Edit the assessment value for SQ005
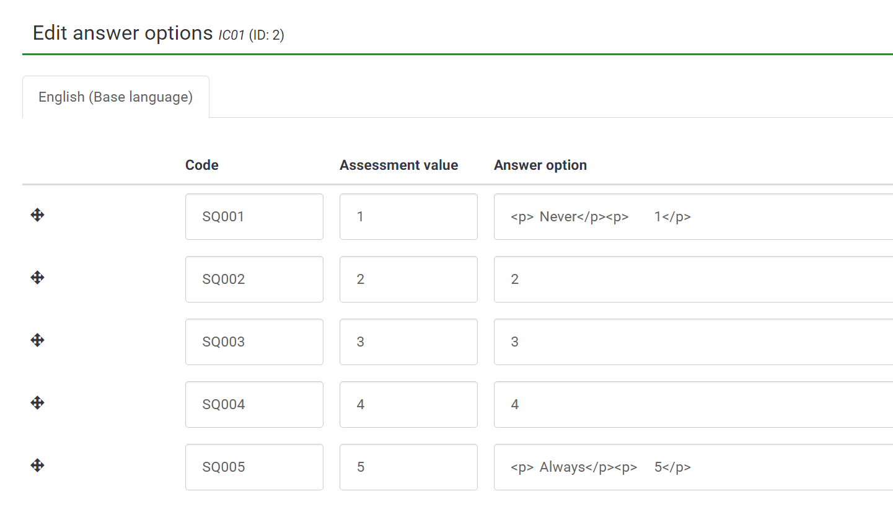The image size is (893, 517). pyautogui.click(x=408, y=467)
